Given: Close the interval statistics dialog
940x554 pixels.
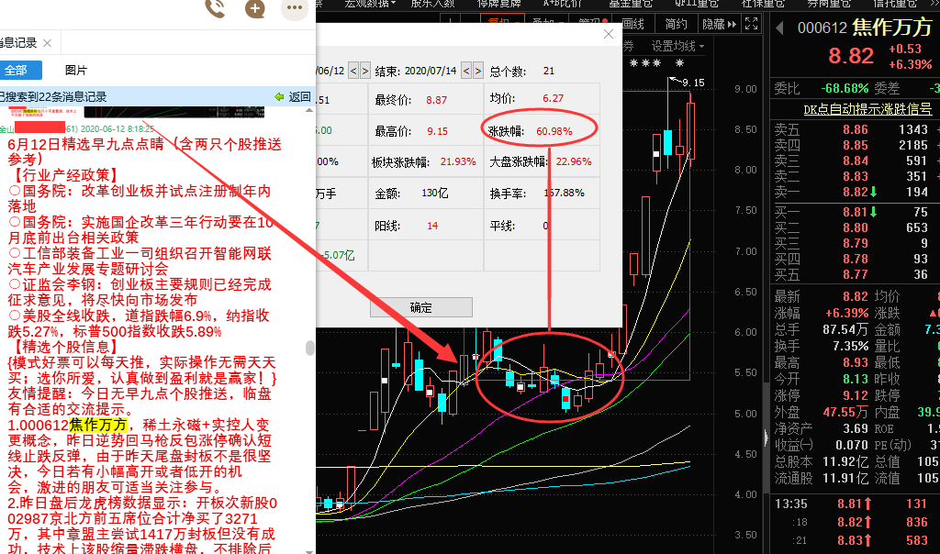Looking at the screenshot, I should pyautogui.click(x=609, y=34).
